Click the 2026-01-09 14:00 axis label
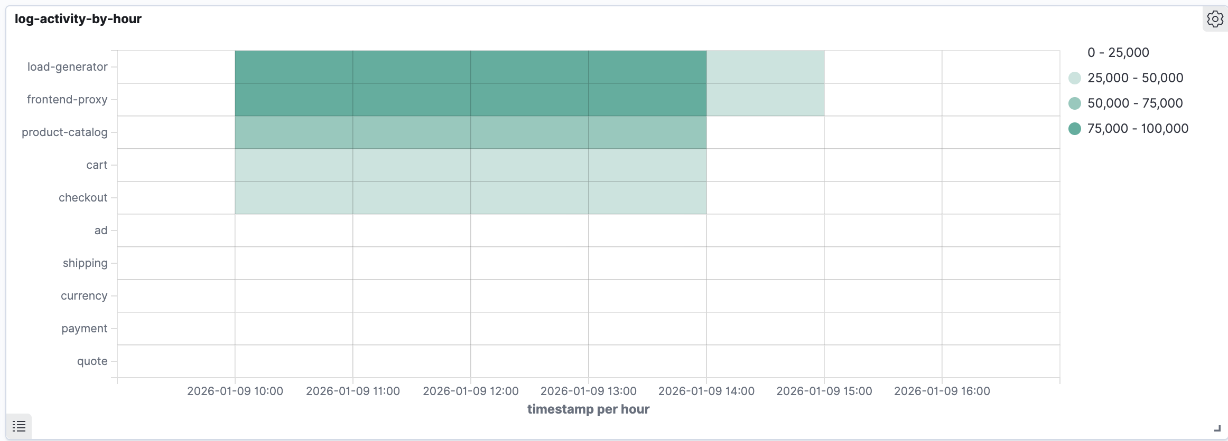 706,391
